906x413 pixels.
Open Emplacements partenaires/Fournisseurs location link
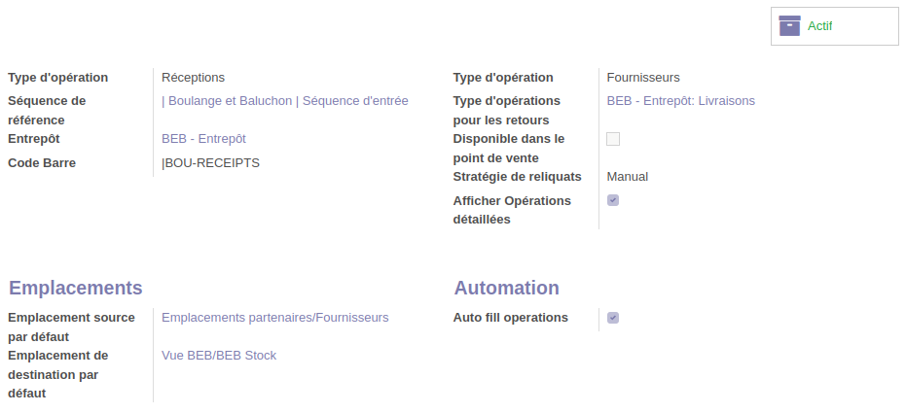point(274,317)
